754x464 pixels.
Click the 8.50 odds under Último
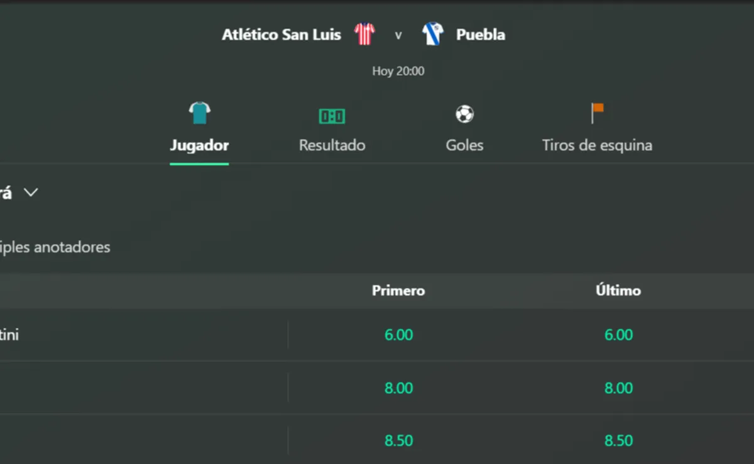(x=618, y=440)
